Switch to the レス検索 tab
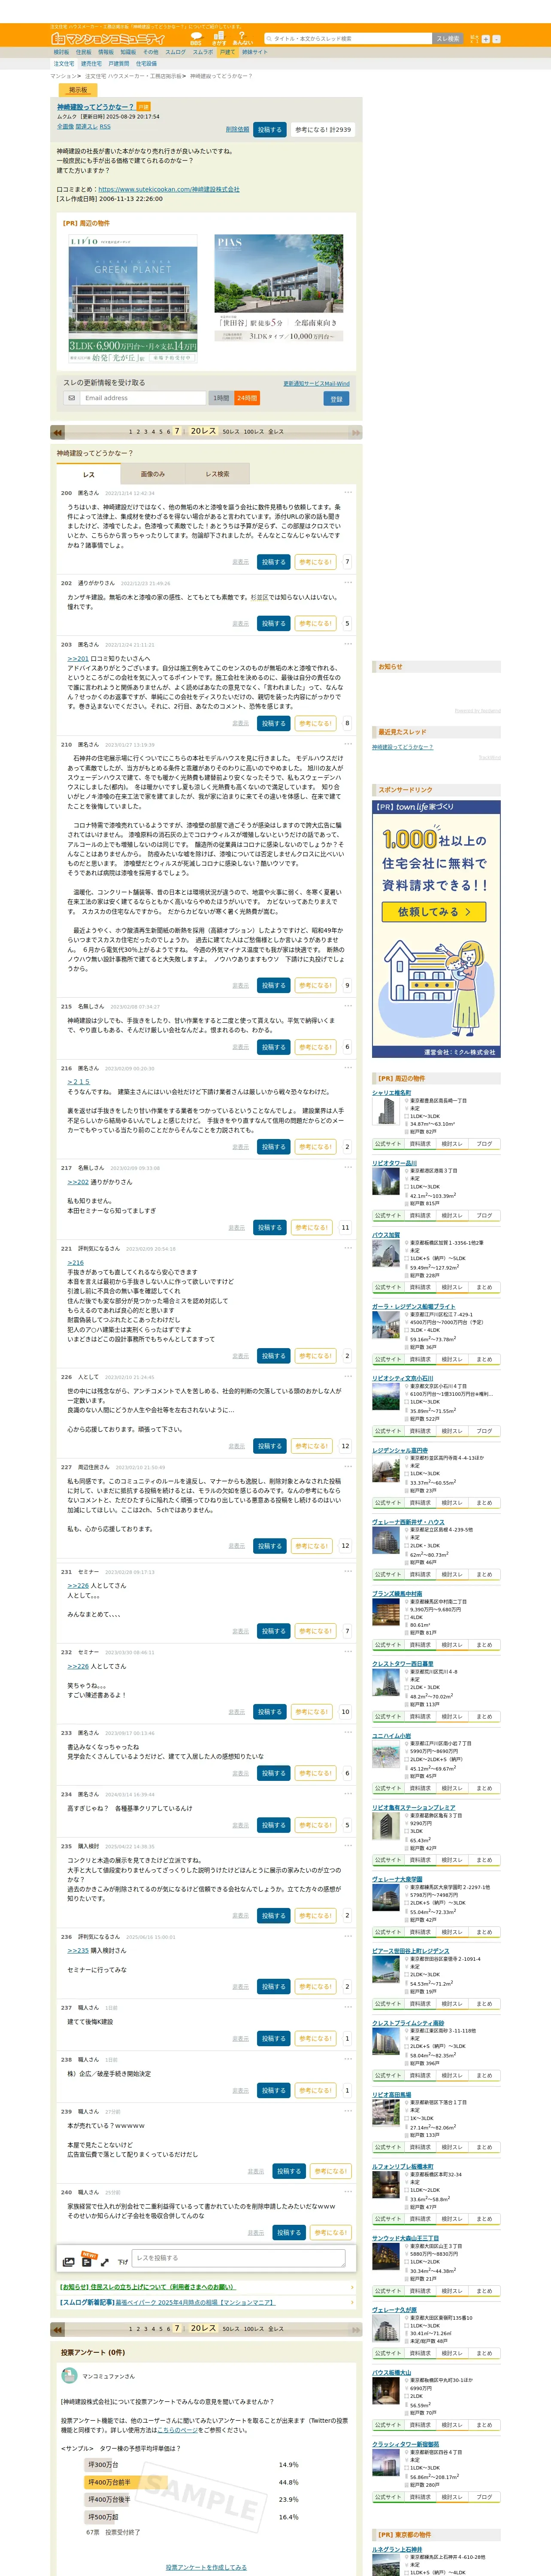551x2576 pixels. [x=217, y=474]
